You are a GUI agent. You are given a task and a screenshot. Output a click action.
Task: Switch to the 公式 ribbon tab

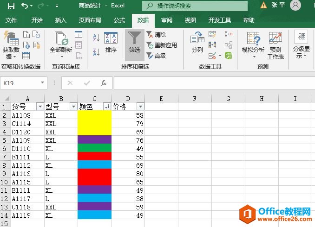pyautogui.click(x=119, y=20)
